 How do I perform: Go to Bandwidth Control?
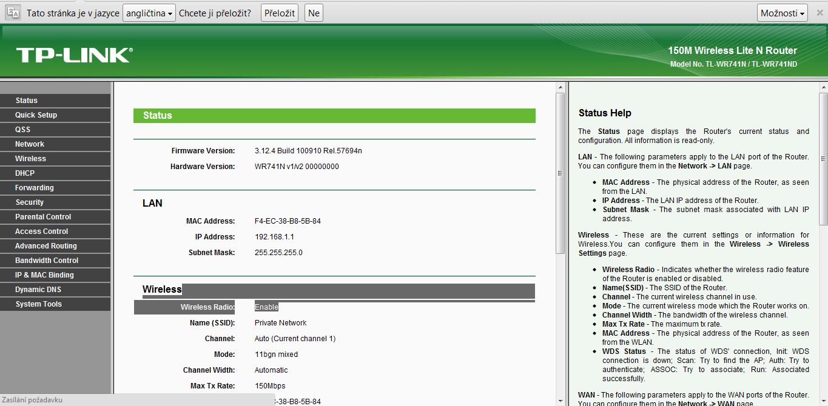coord(55,261)
